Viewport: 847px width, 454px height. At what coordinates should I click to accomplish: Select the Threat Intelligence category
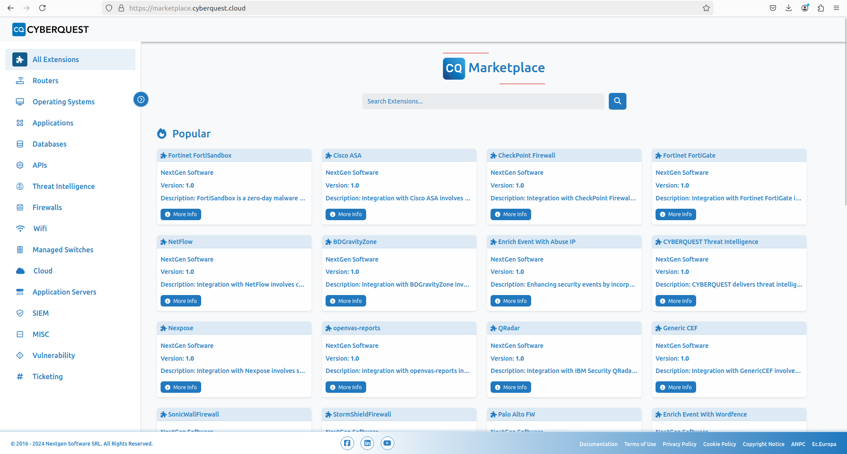point(64,186)
